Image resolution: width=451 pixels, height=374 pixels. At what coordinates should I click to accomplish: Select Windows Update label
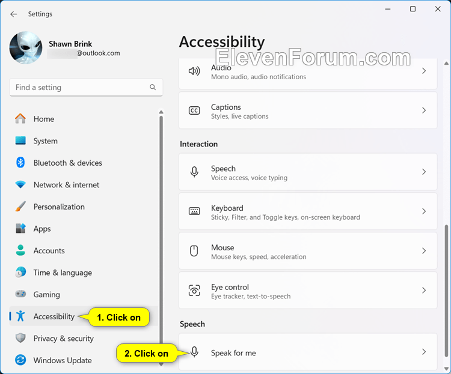pyautogui.click(x=63, y=360)
